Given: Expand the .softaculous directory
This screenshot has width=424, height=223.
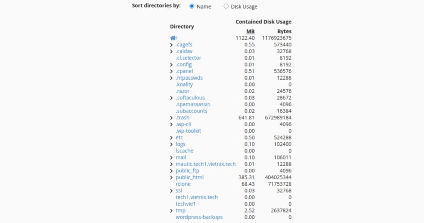Looking at the screenshot, I should [x=171, y=98].
